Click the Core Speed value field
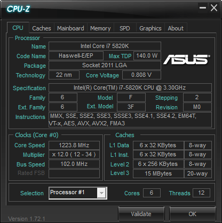 [x=74, y=145]
